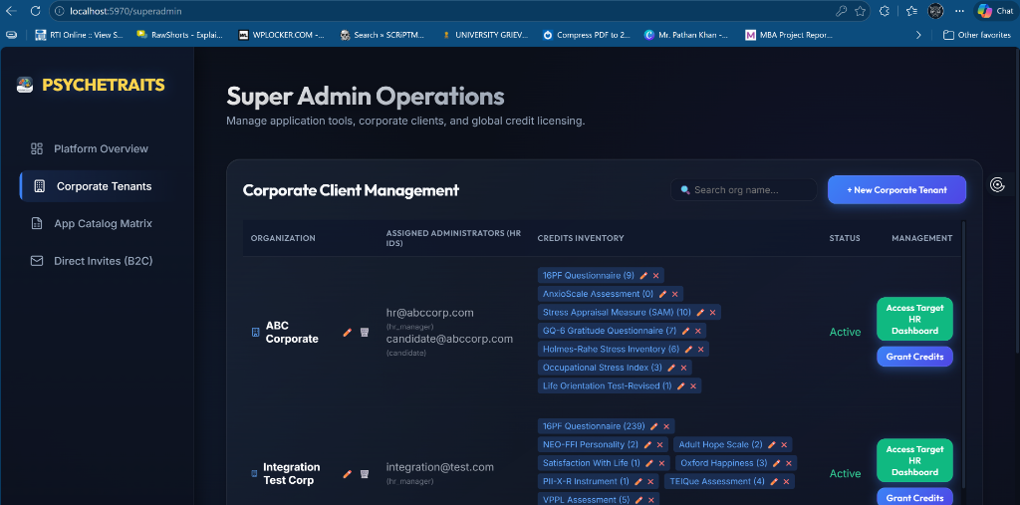The width and height of the screenshot is (1020, 505).
Task: Open WPLOCKER.COM bookmark
Action: [282, 35]
